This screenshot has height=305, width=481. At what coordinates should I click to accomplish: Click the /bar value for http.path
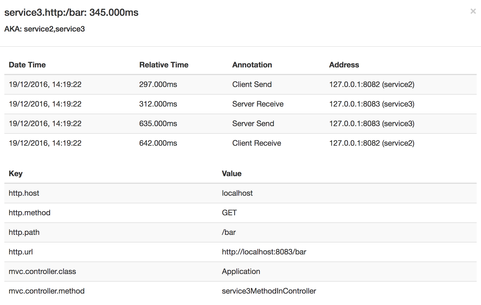tap(229, 232)
